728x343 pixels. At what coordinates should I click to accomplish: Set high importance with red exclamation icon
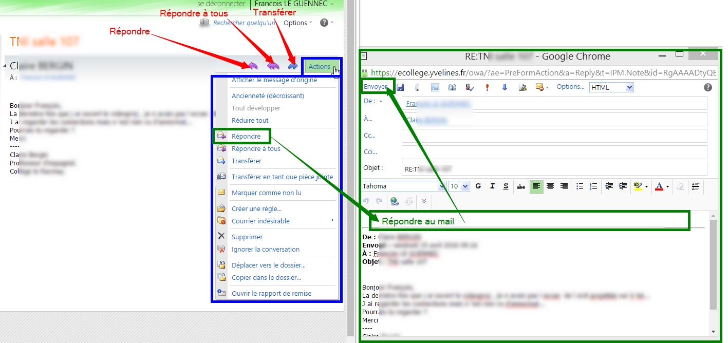(487, 87)
